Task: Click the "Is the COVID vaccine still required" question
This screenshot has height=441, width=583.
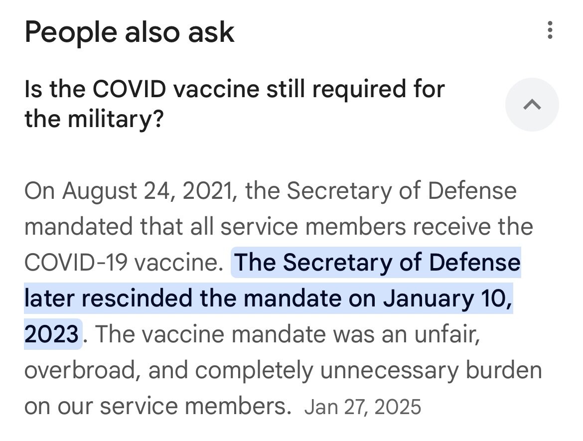Action: tap(234, 91)
